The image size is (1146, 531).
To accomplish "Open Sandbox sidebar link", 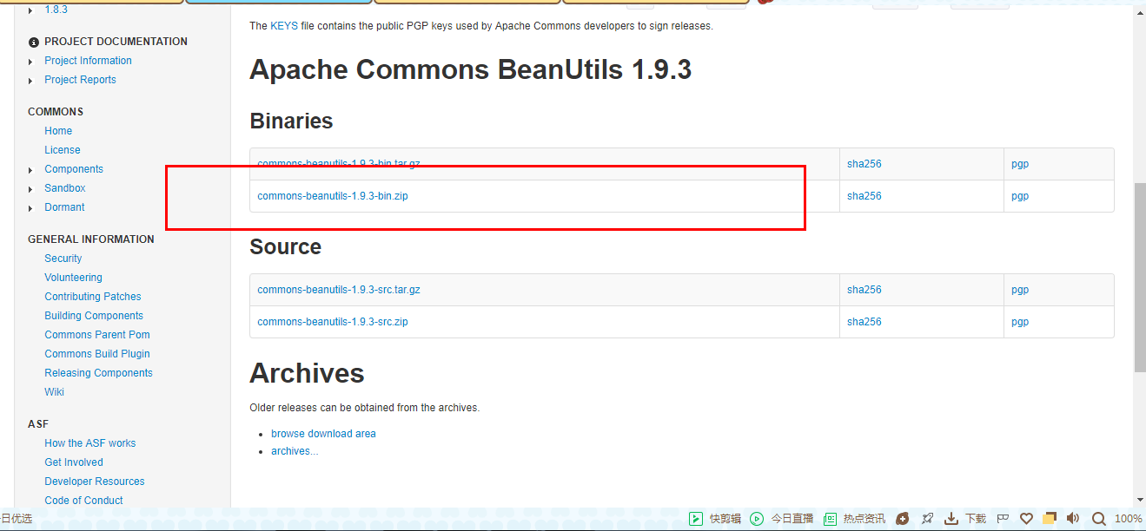I will [x=65, y=188].
